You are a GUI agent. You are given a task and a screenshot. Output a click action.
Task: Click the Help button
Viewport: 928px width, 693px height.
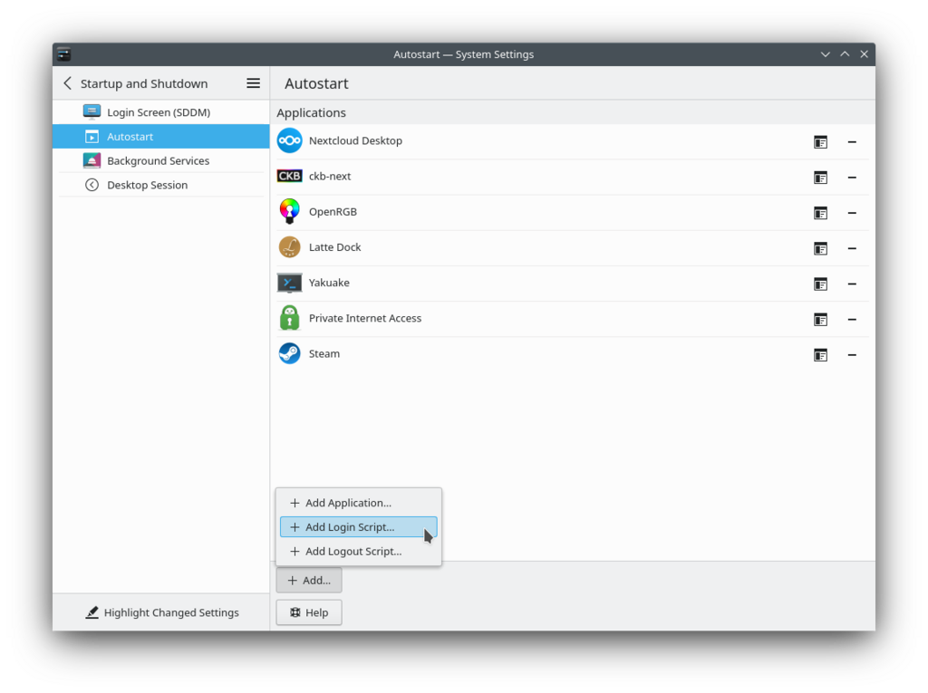[309, 612]
